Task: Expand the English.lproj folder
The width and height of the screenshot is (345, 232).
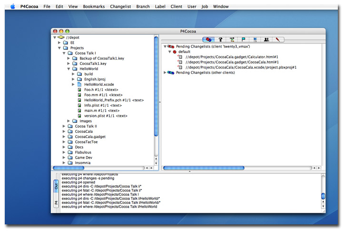Action: point(73,79)
